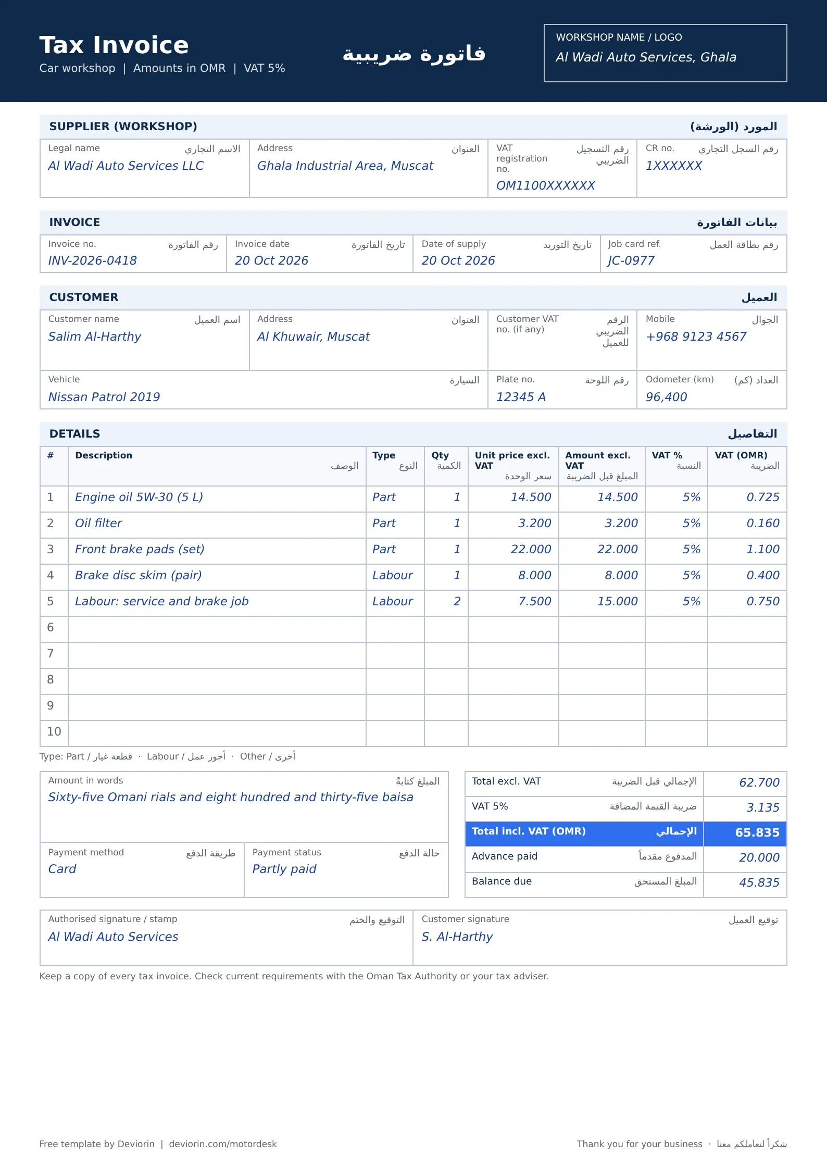Viewport: 827px width, 1170px height.
Task: Click the deviorin.com/motordesk footer text
Action: coord(223,1144)
